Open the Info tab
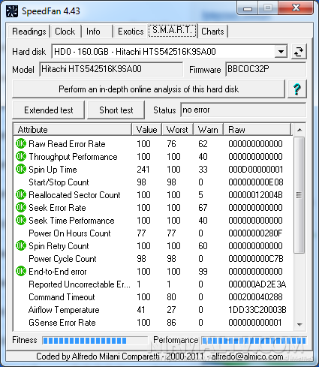 pos(96,32)
